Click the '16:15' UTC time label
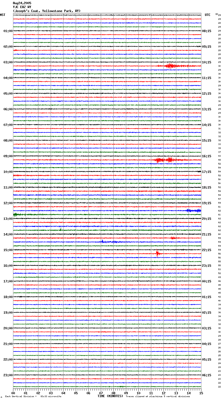The height and width of the screenshot is (400, 222). tap(207, 156)
